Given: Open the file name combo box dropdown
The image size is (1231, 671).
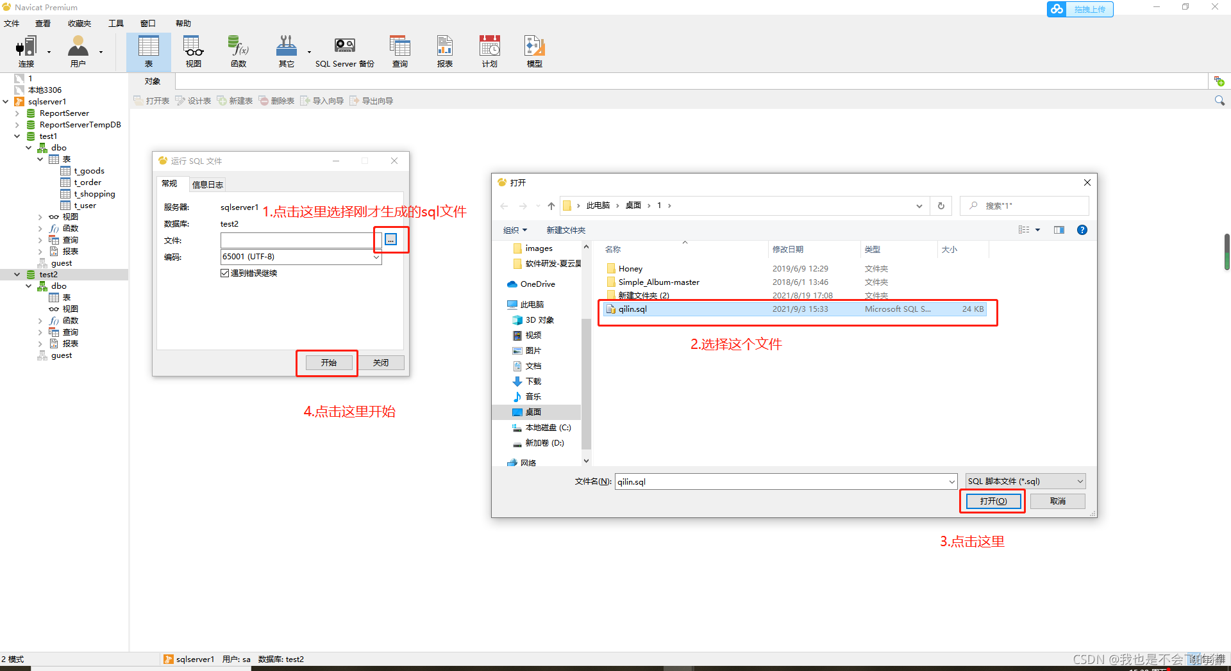Looking at the screenshot, I should (x=952, y=481).
